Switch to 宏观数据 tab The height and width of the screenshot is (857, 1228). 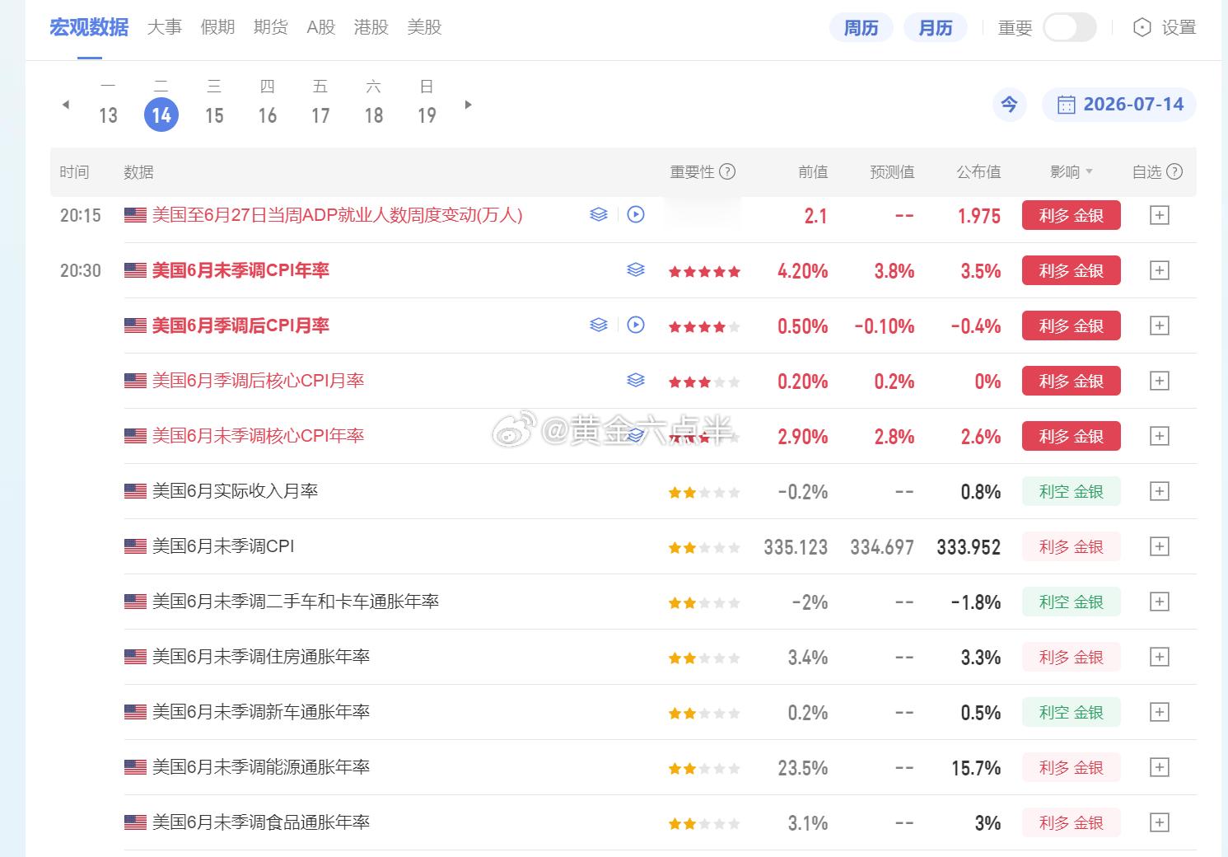[89, 27]
